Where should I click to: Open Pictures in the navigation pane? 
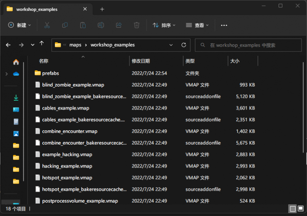[x=16, y=134]
